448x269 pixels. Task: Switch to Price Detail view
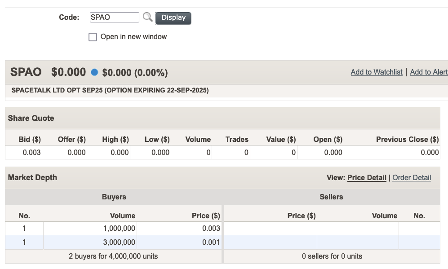coord(367,178)
